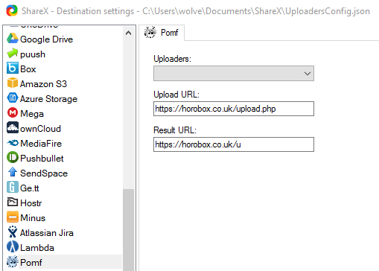Click the Upload URL input field

tap(234, 109)
